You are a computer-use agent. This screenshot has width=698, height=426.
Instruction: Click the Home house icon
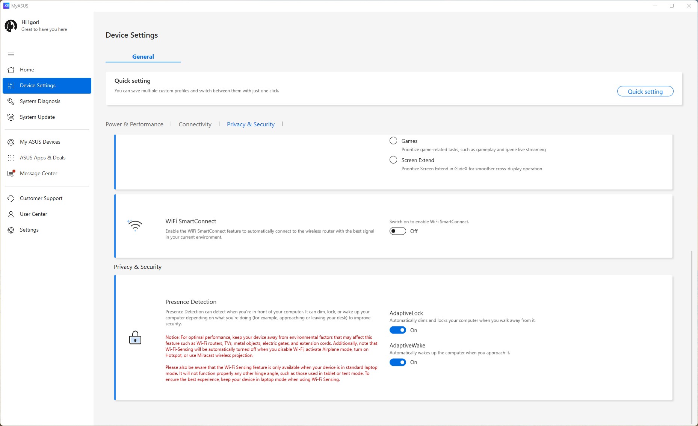point(11,70)
